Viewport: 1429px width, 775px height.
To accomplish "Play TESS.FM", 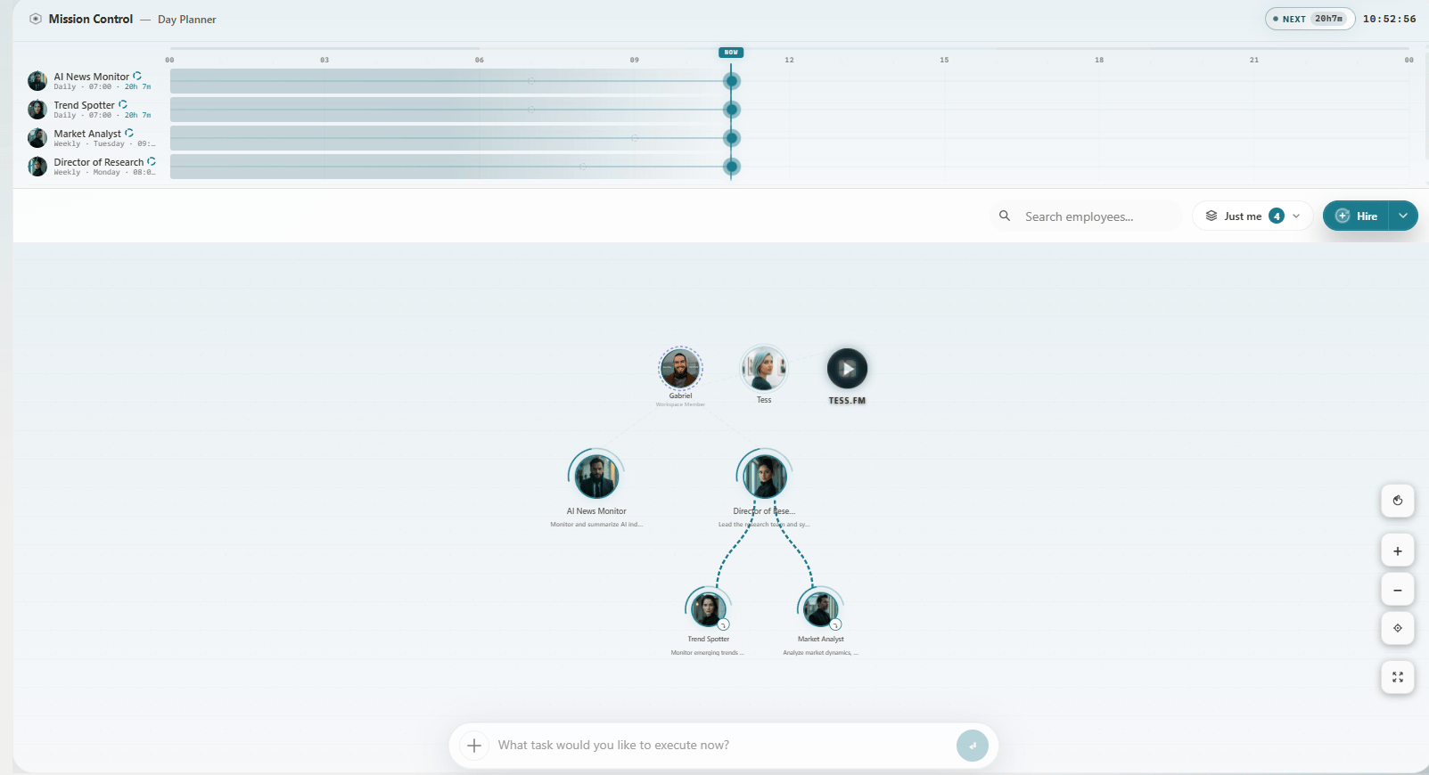I will pos(847,368).
